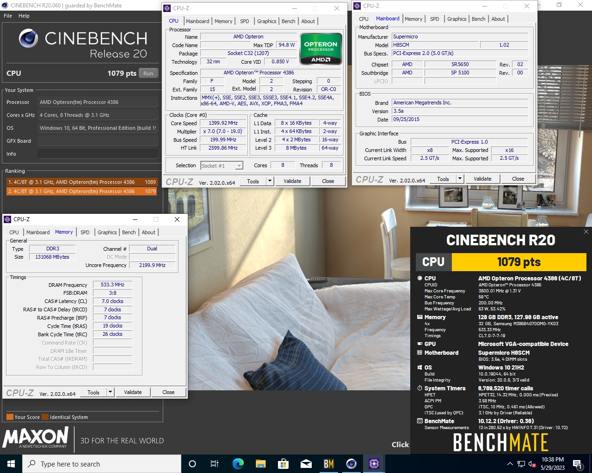Switch to CPU-Z taskbar icon
The image size is (592, 473).
pos(374,464)
